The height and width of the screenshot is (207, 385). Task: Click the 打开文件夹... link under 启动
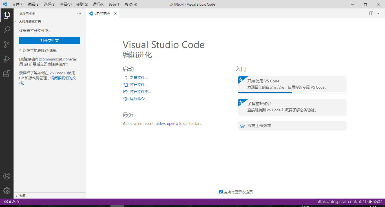(140, 92)
